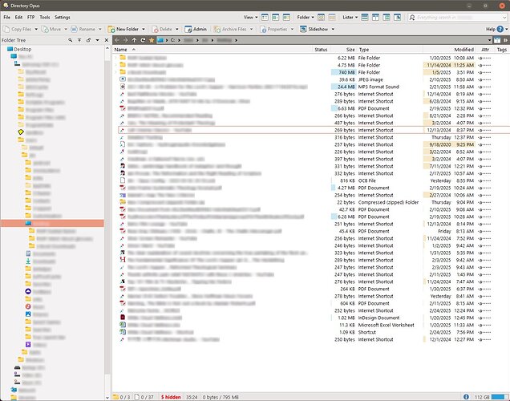Open the New Folder dropdown arrow
Screen dimensions: 510x401
point(143,29)
